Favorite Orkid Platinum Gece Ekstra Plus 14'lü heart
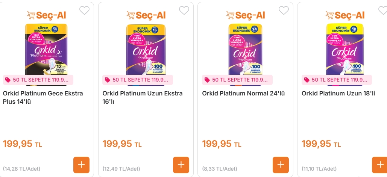387x177 pixels. point(85,11)
